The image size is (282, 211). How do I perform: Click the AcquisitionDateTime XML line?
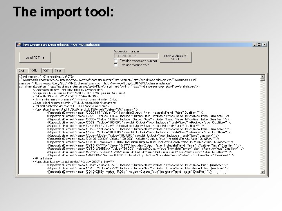(79, 93)
